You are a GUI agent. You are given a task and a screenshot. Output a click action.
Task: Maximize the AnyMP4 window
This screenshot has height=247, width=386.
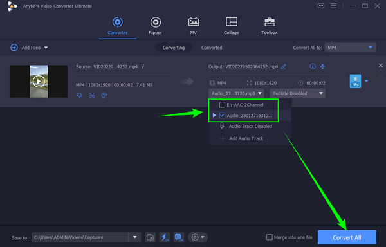point(365,6)
